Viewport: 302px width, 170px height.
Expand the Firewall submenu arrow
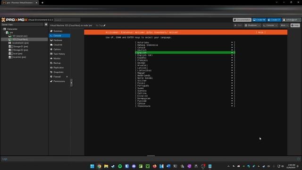67,76
